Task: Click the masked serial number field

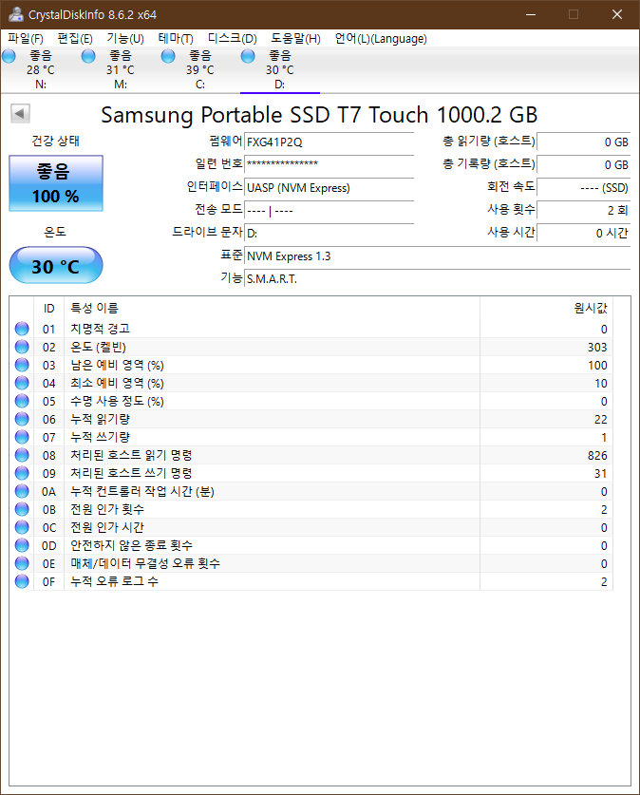Action: click(x=329, y=163)
